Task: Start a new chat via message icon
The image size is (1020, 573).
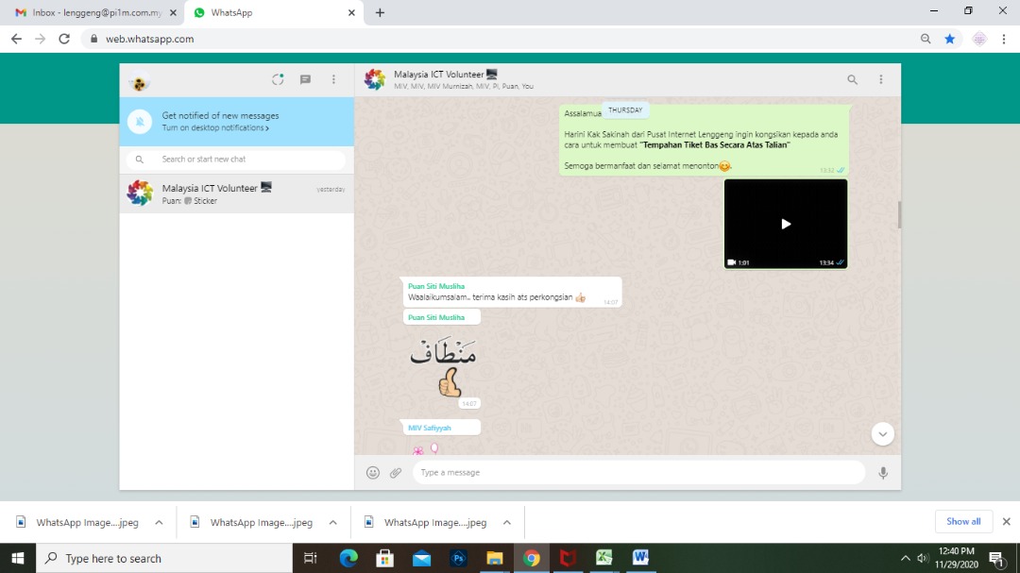Action: coord(305,80)
